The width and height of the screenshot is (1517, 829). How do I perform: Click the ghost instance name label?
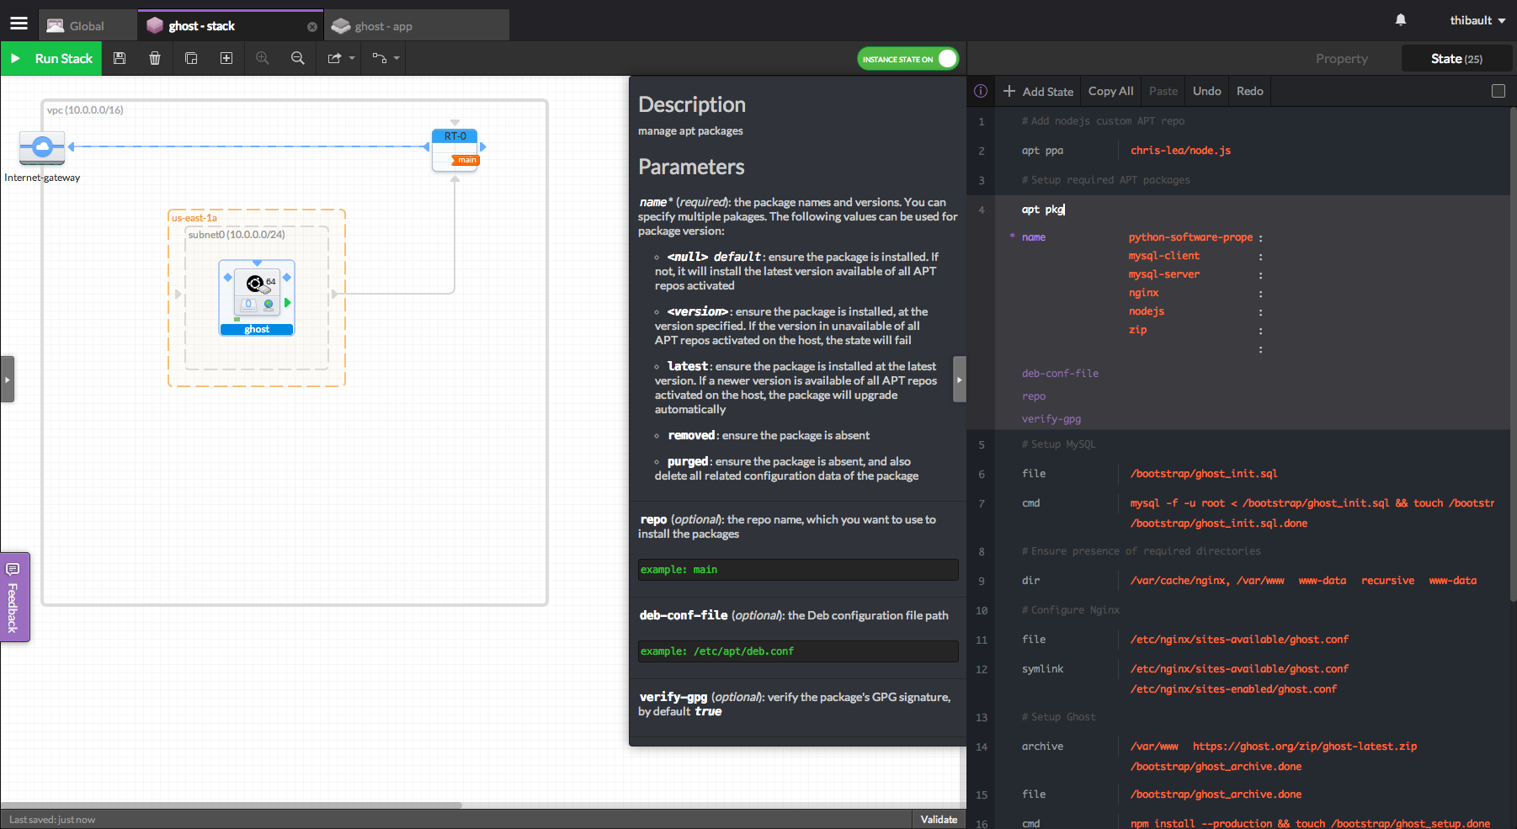(x=257, y=330)
